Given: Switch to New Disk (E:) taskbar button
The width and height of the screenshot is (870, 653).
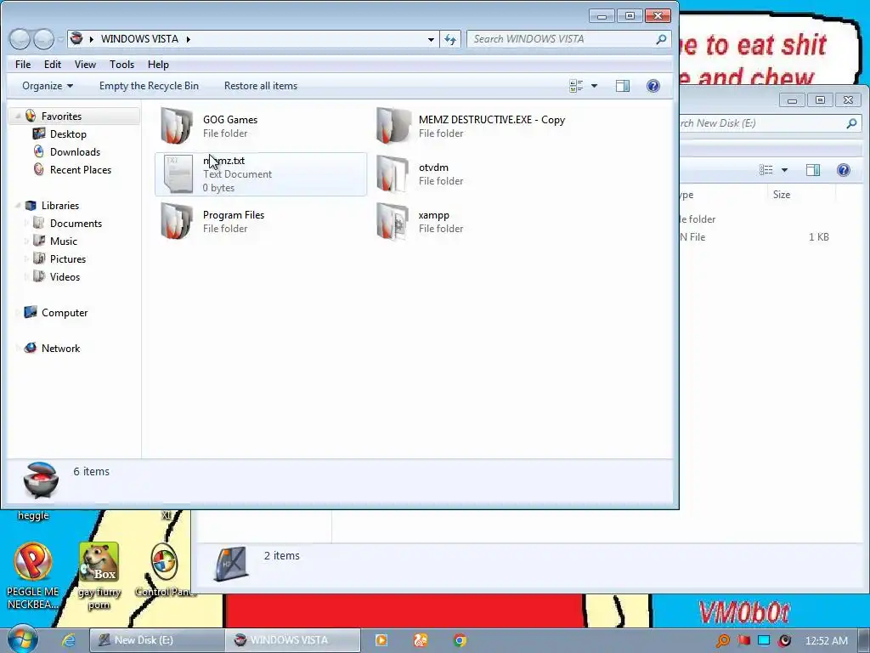Looking at the screenshot, I should [x=157, y=640].
